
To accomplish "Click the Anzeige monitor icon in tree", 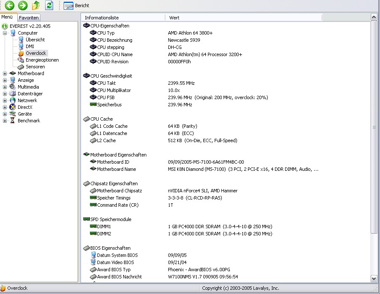I will pos(13,80).
